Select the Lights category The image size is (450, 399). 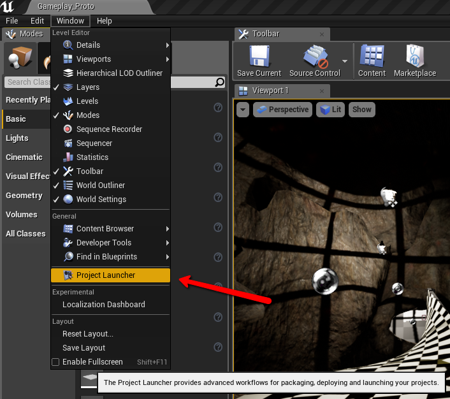click(x=26, y=138)
